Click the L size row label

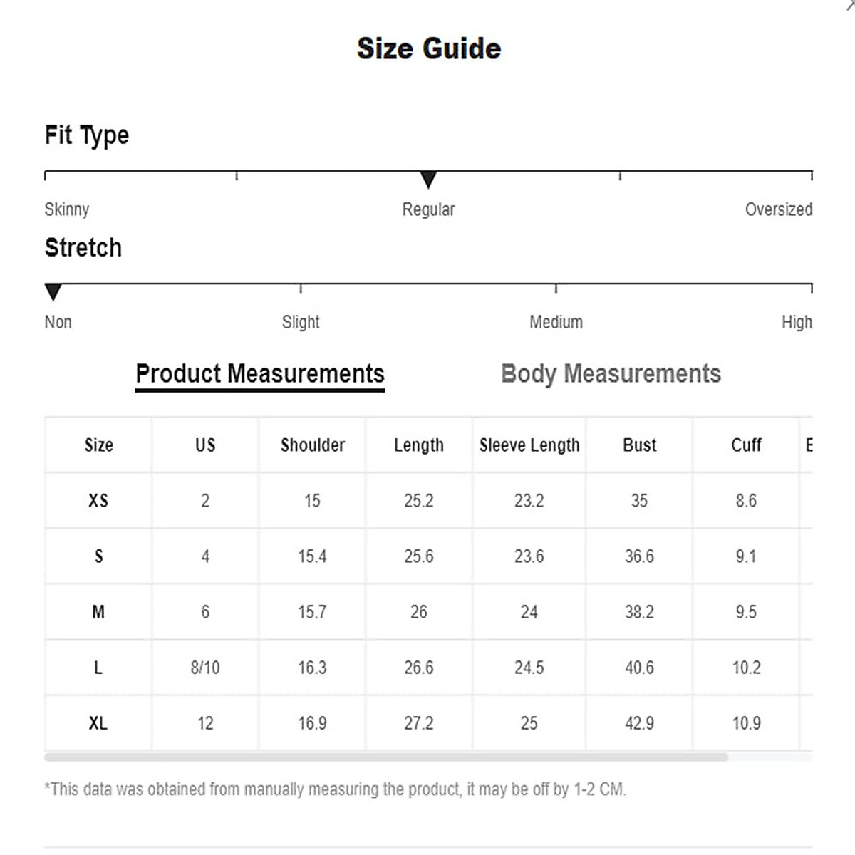[98, 668]
